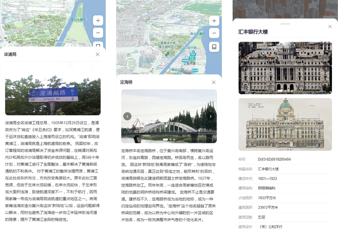The width and height of the screenshot is (338, 229).
Task: Select 档案名称 value 汇丰银行大楼
Action: 268,169
